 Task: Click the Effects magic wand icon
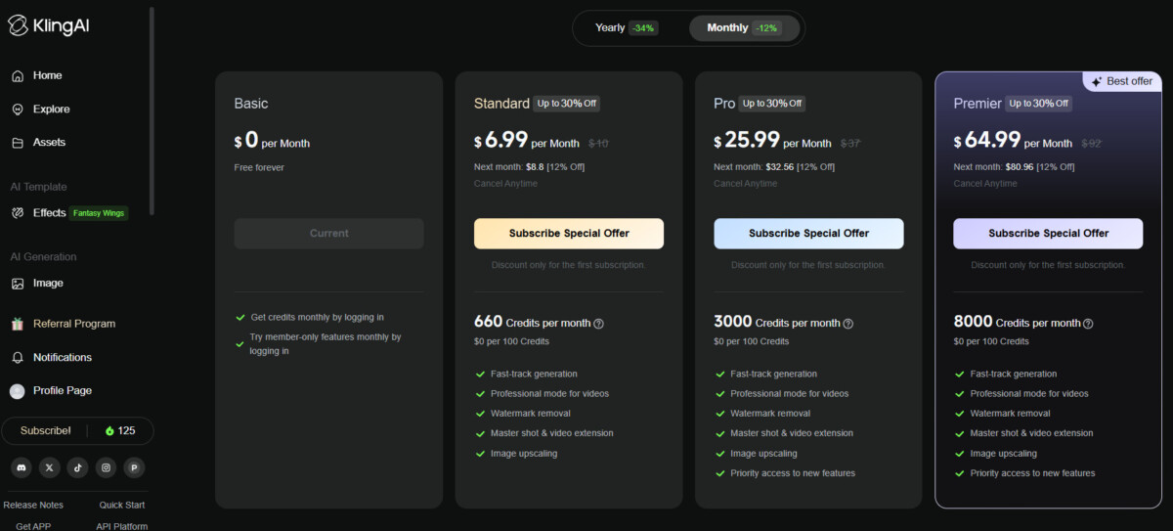[18, 212]
